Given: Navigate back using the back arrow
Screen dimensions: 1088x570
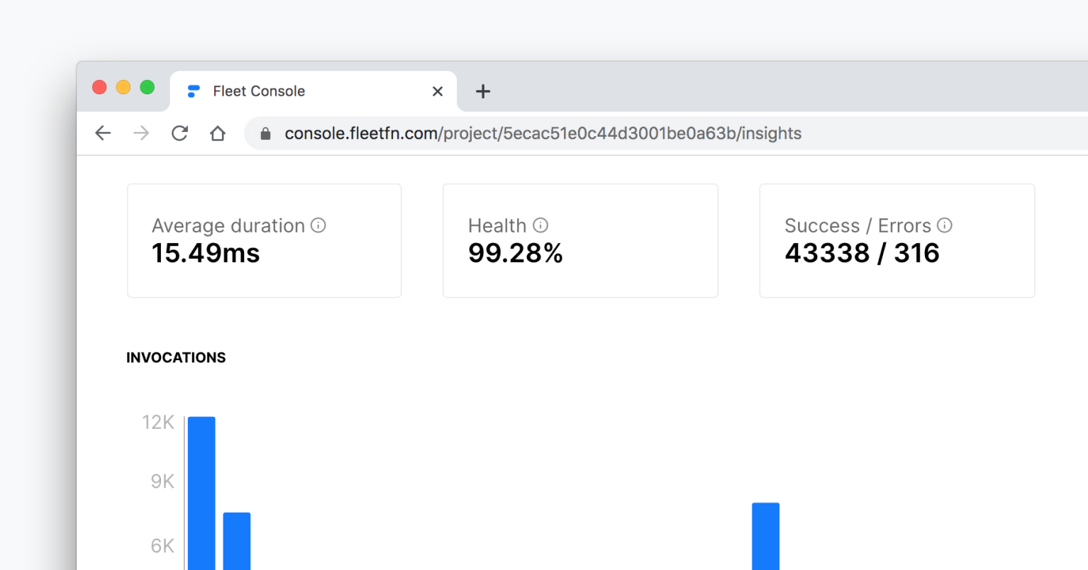Looking at the screenshot, I should click(x=103, y=133).
